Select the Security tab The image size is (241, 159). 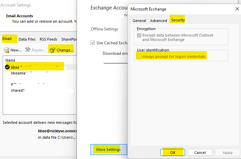coord(178,20)
